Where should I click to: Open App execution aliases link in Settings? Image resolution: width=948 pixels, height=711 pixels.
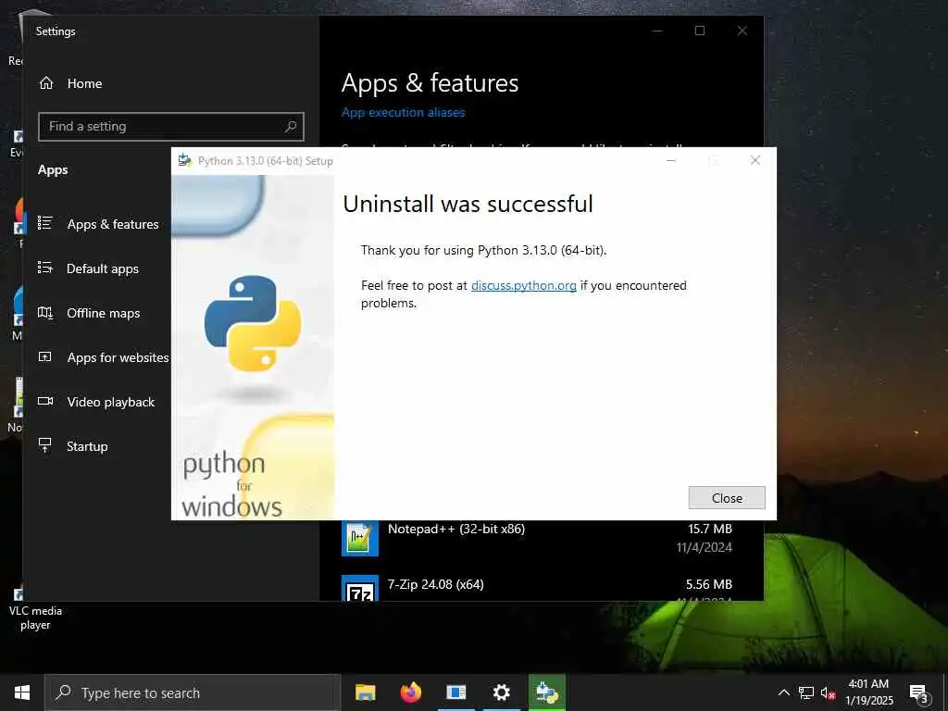click(x=404, y=112)
